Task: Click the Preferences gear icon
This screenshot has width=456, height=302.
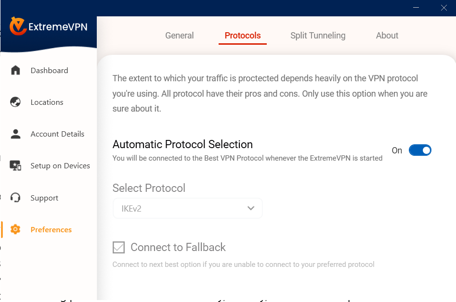Action: (x=15, y=229)
